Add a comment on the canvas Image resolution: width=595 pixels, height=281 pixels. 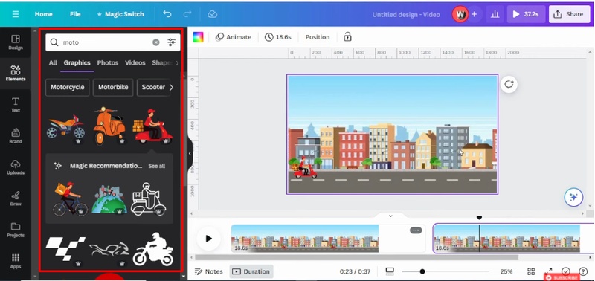509,84
